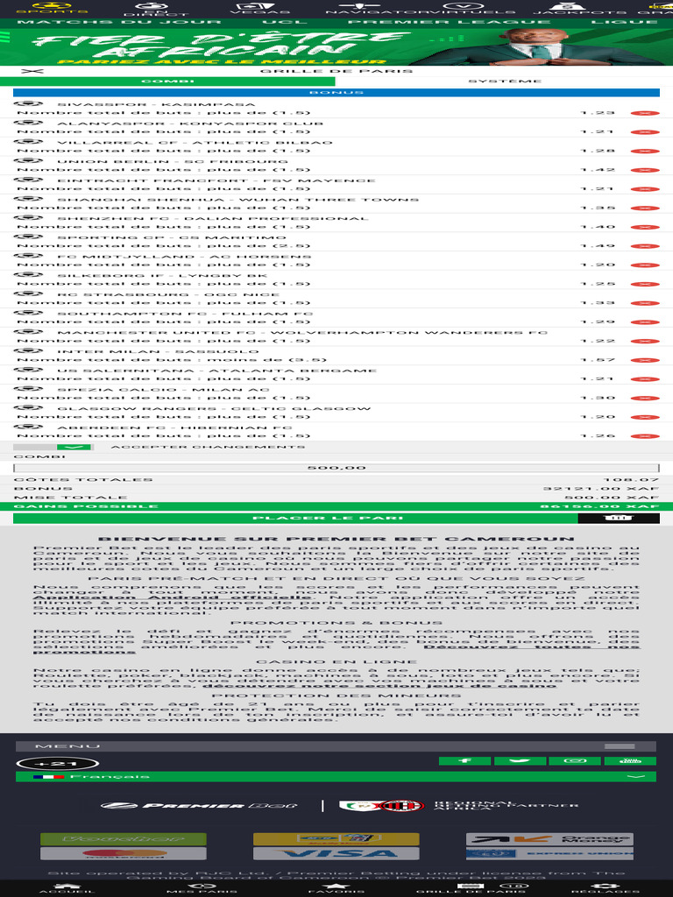Switch to the Système tab
Viewport: 673px width, 897px height.
coord(505,81)
